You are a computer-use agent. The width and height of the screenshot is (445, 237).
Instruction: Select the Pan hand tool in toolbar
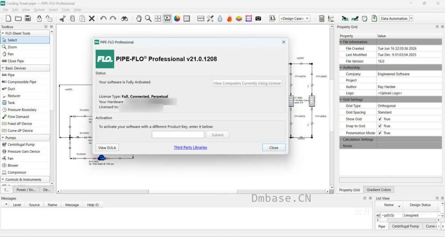[x=138, y=18]
